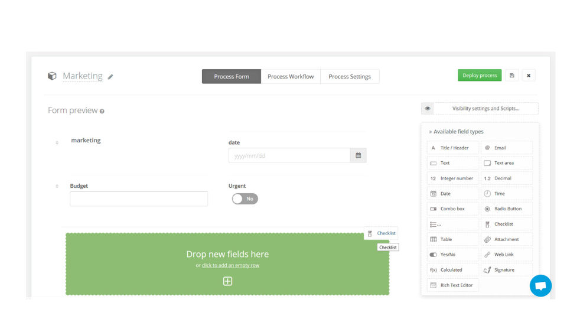The height and width of the screenshot is (319, 567).
Task: Click the drag handle beside the marketing row
Action: [57, 142]
